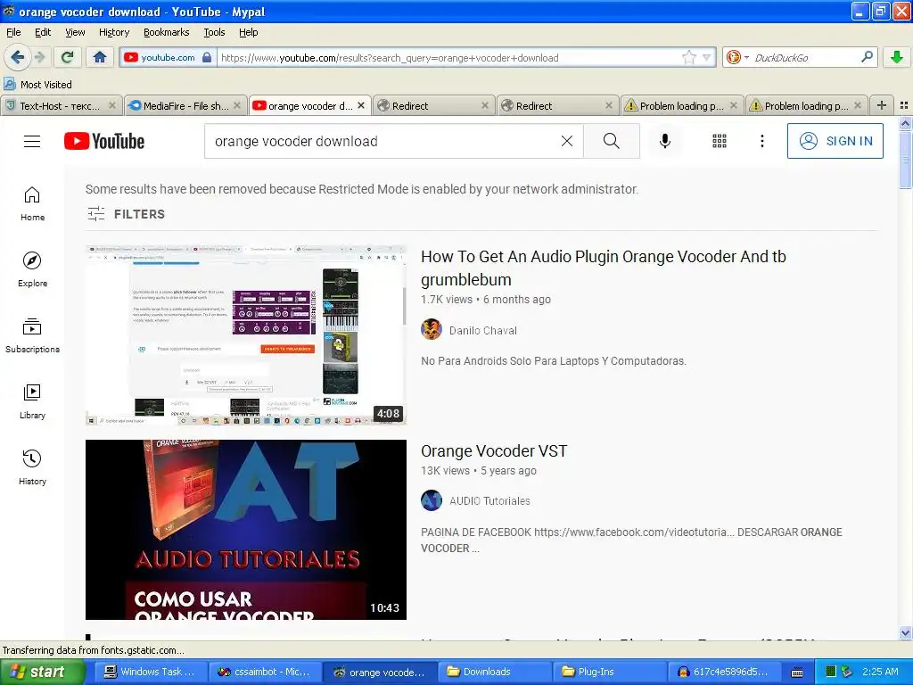913x685 pixels.
Task: Close the orange vocoder YouTube tab
Action: tap(361, 105)
